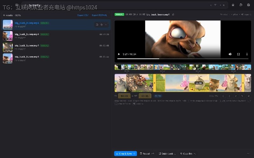Star the selected big_buck_bunny.mp4 result
Image resolution: width=254 pixels, height=158 pixels.
[x=102, y=25]
